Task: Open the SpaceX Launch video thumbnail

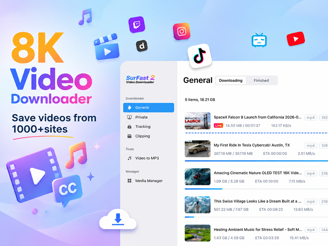Action: pos(198,121)
